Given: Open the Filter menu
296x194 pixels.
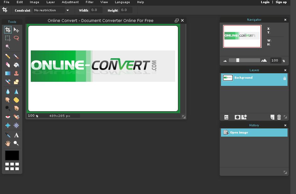Looking at the screenshot, I should pyautogui.click(x=89, y=2).
